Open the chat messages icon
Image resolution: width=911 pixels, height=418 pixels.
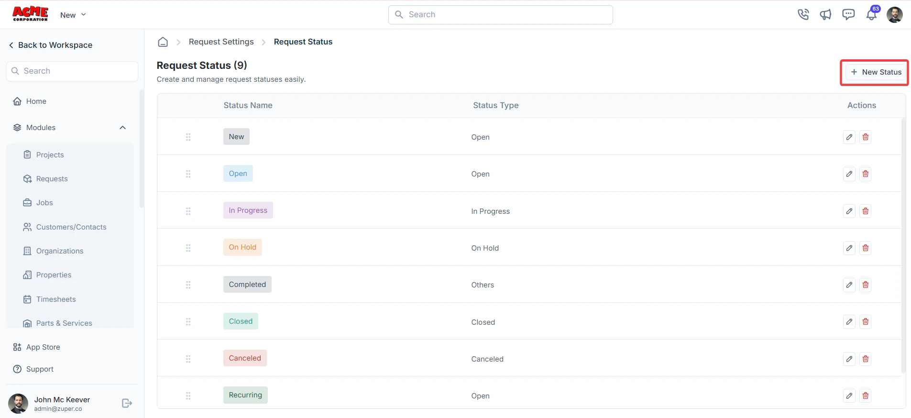pos(848,14)
